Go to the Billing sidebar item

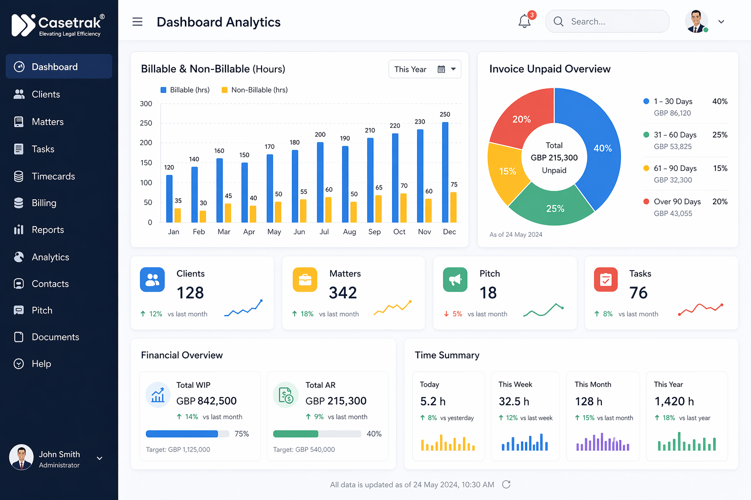tap(44, 203)
